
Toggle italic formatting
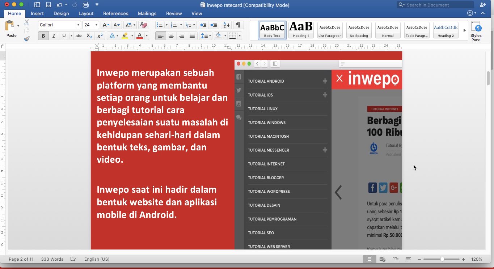pos(54,36)
